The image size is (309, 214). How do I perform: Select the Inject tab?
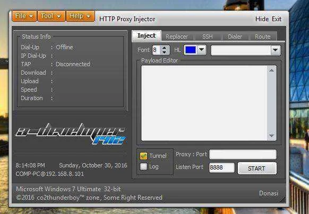147,36
